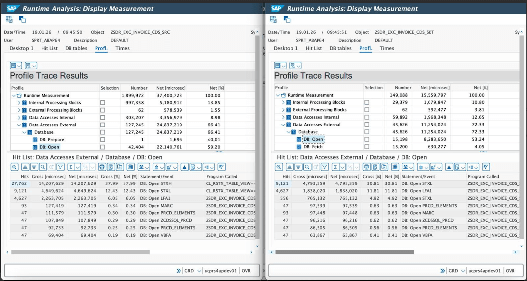527x281 pixels.
Task: Tick Internal Processing Blocks checkbox in SKT window
Action: tap(367, 102)
